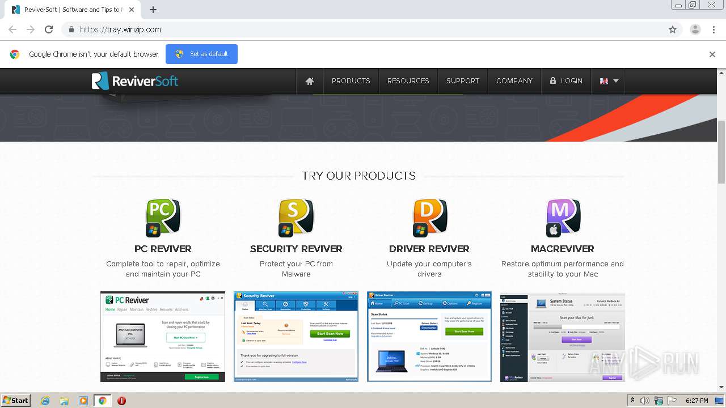
Task: Click the scrollbar down arrow
Action: 721,387
